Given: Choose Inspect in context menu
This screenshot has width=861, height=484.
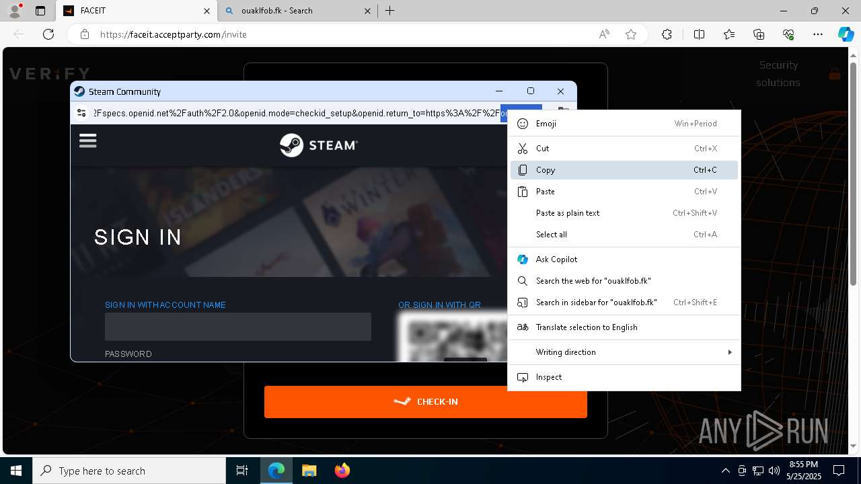Looking at the screenshot, I should (624, 377).
